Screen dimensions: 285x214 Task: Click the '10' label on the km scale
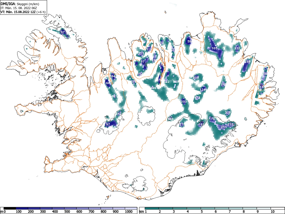coord(272,211)
